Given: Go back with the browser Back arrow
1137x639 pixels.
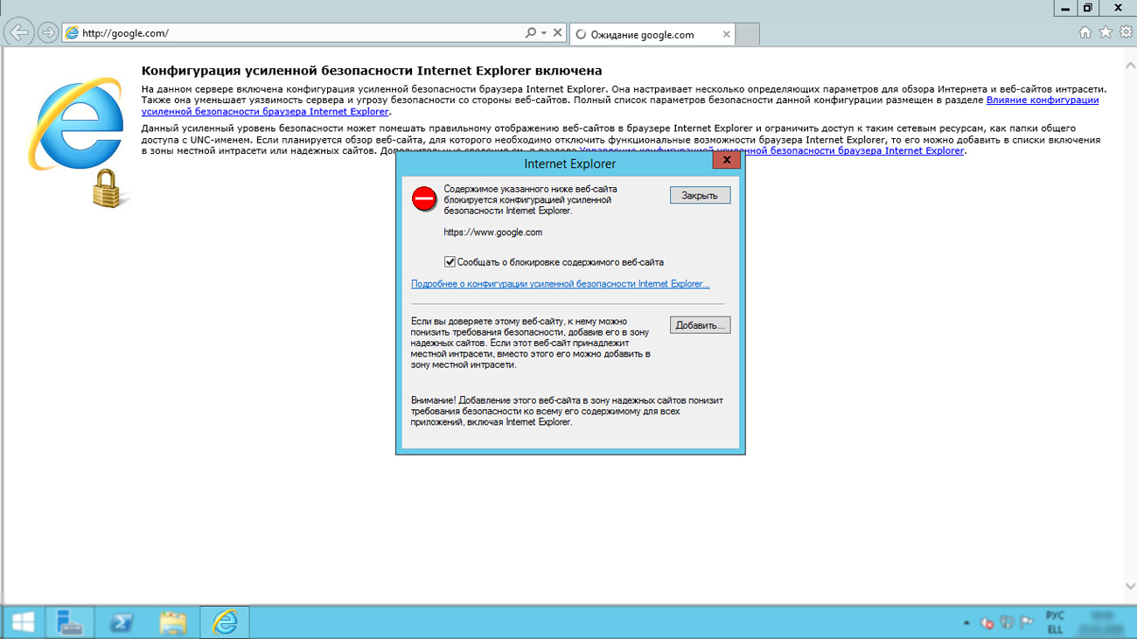Looking at the screenshot, I should (x=18, y=32).
